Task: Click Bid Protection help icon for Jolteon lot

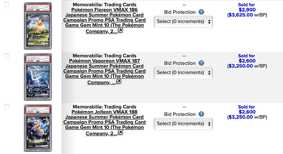Action: pyautogui.click(x=201, y=114)
